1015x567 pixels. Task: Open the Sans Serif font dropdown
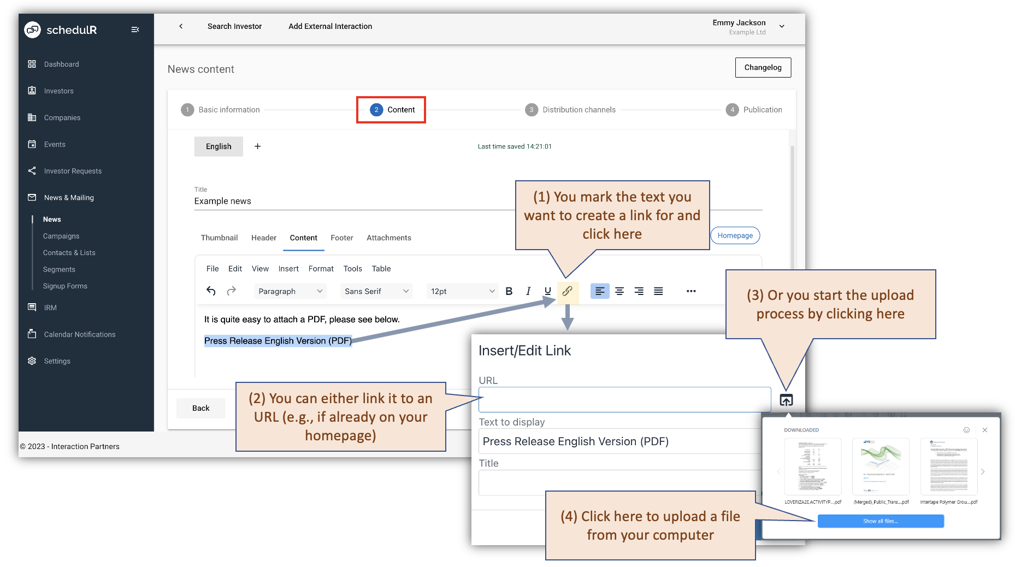(x=376, y=291)
